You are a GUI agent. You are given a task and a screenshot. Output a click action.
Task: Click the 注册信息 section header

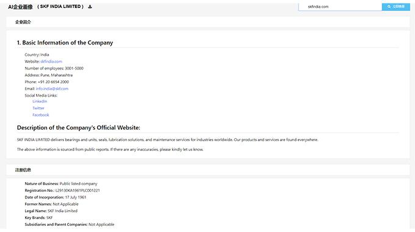coord(23,170)
